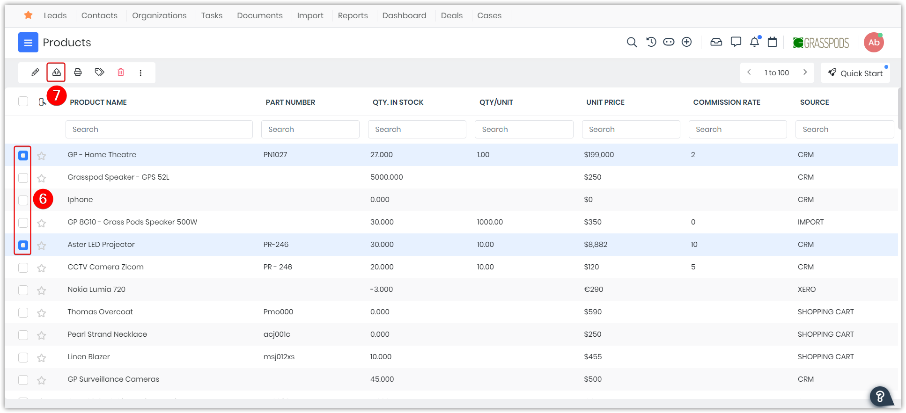The height and width of the screenshot is (413, 906).
Task: Open the Linen Blazer product
Action: point(88,356)
